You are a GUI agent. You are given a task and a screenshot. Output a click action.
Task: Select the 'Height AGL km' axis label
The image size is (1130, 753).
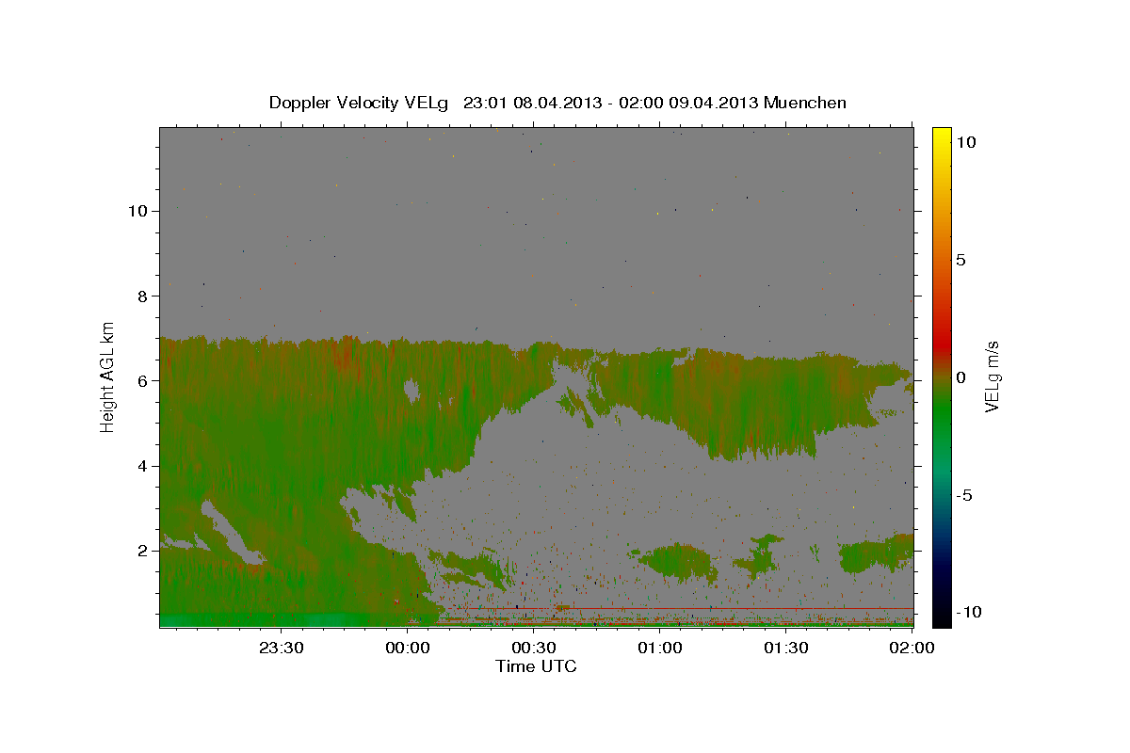click(x=108, y=376)
